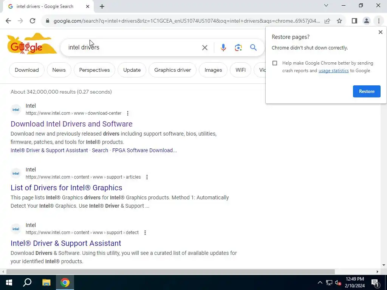Select the Update filter chip
Screen dimensions: 387x290
coord(132,70)
